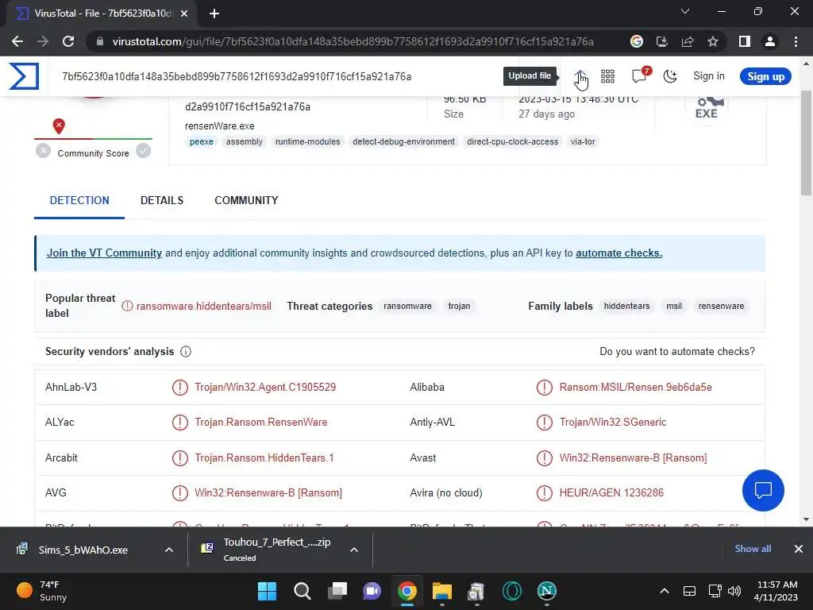Image resolution: width=813 pixels, height=610 pixels.
Task: Click the rensenware family label
Action: point(721,306)
